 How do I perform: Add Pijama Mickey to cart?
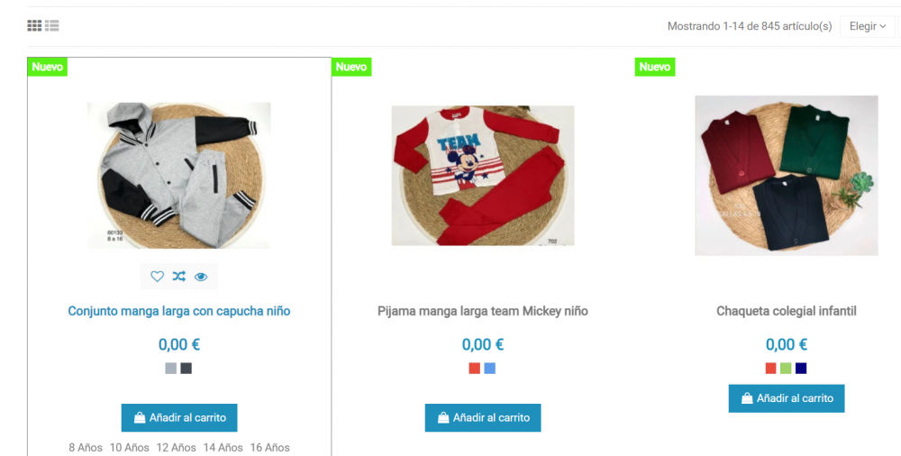pos(483,418)
